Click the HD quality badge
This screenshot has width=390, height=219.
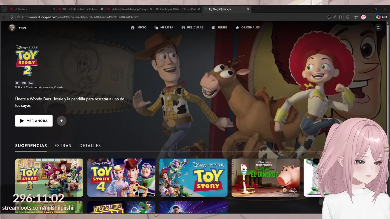coord(24,83)
